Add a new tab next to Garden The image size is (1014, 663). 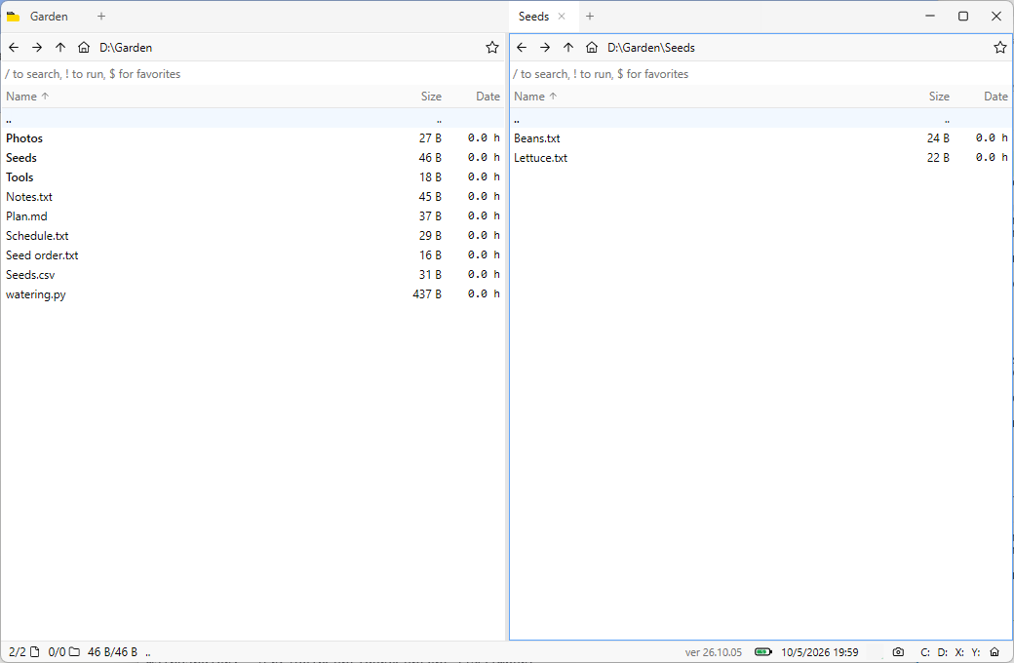pyautogui.click(x=100, y=17)
